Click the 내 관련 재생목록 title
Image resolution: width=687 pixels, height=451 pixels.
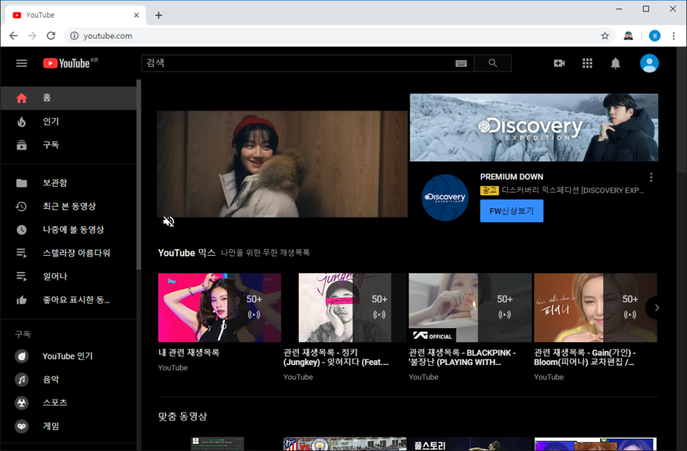(x=189, y=352)
